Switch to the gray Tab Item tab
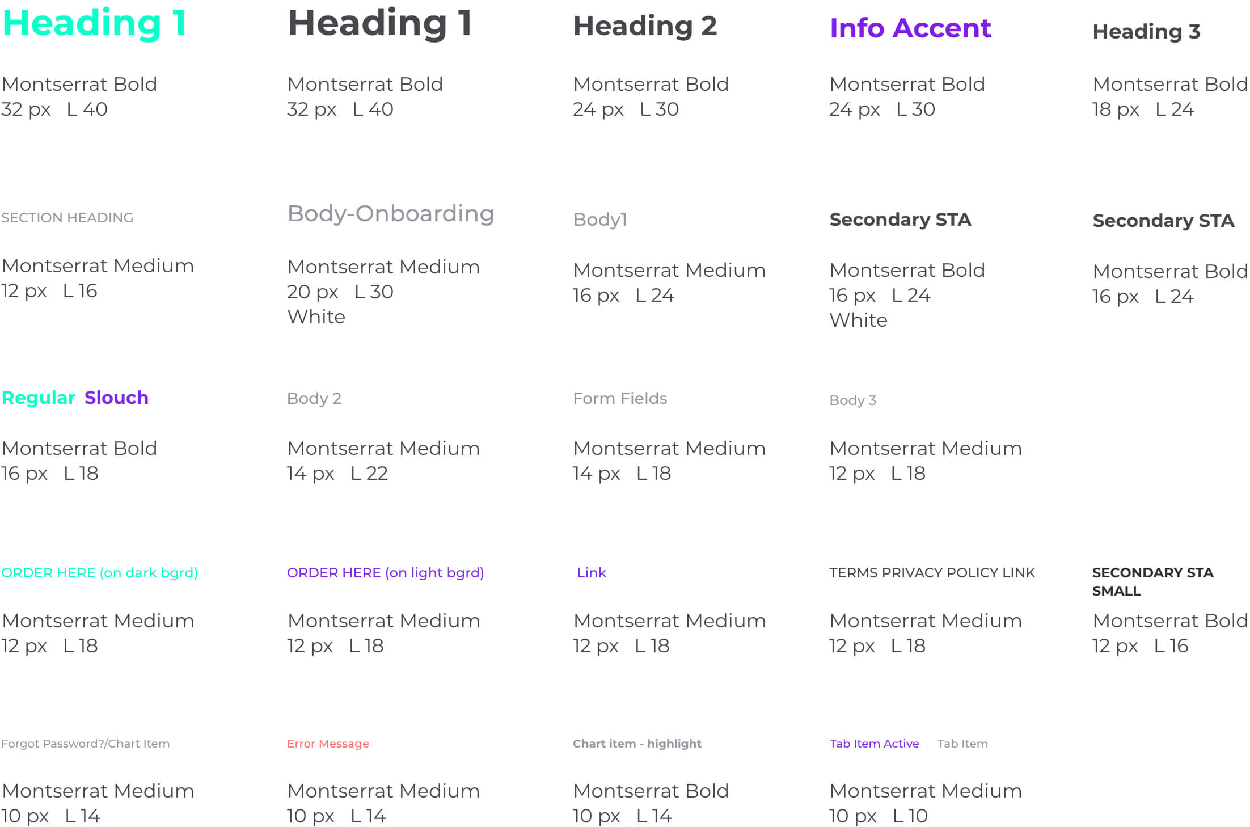Viewport: 1250px width, 827px height. 963,744
